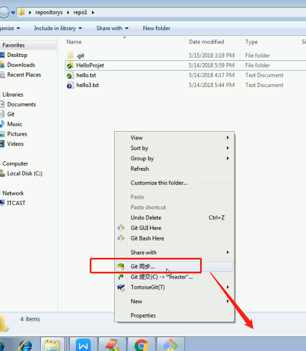The image size is (306, 351).
Task: Select the HelloProjet folder icon
Action: coord(70,65)
